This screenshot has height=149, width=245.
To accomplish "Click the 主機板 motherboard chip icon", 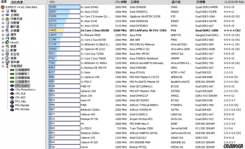I will pyautogui.click(x=7, y=15).
